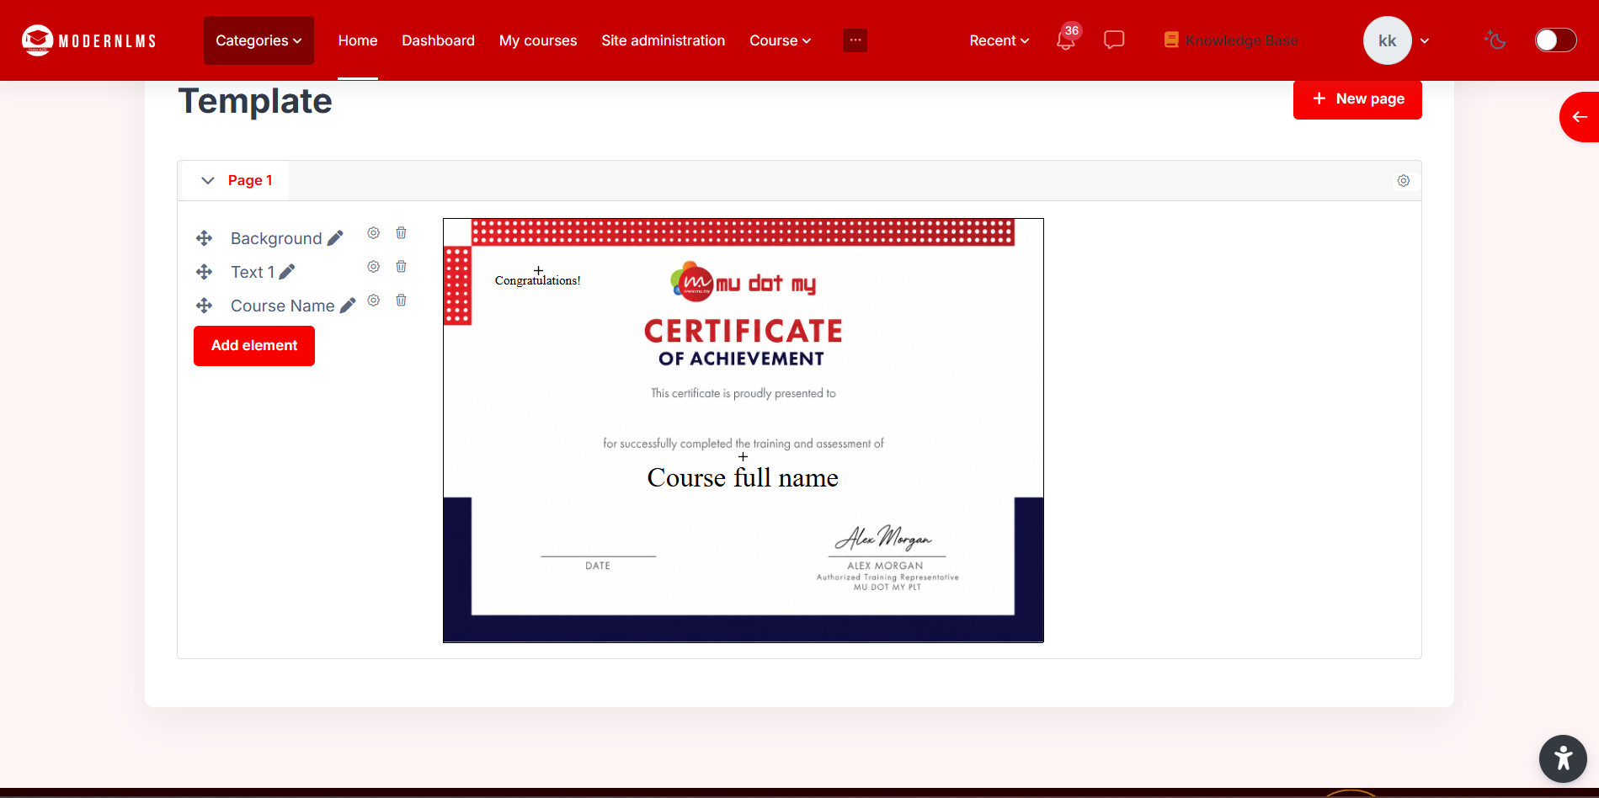Viewport: 1599px width, 798px height.
Task: Click the ModernLMS logo
Action: [89, 40]
